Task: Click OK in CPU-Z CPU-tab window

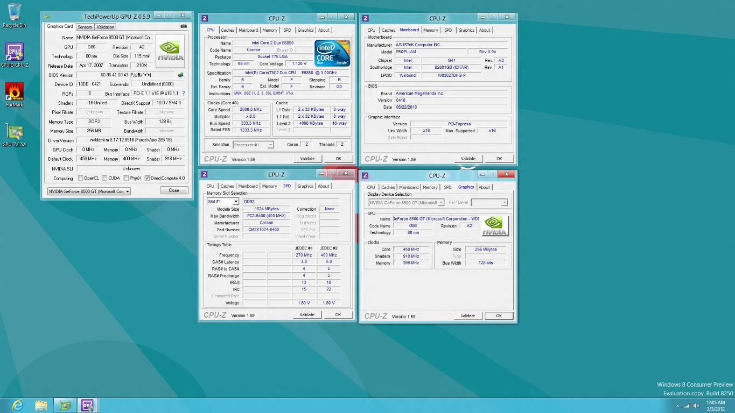Action: tap(338, 159)
